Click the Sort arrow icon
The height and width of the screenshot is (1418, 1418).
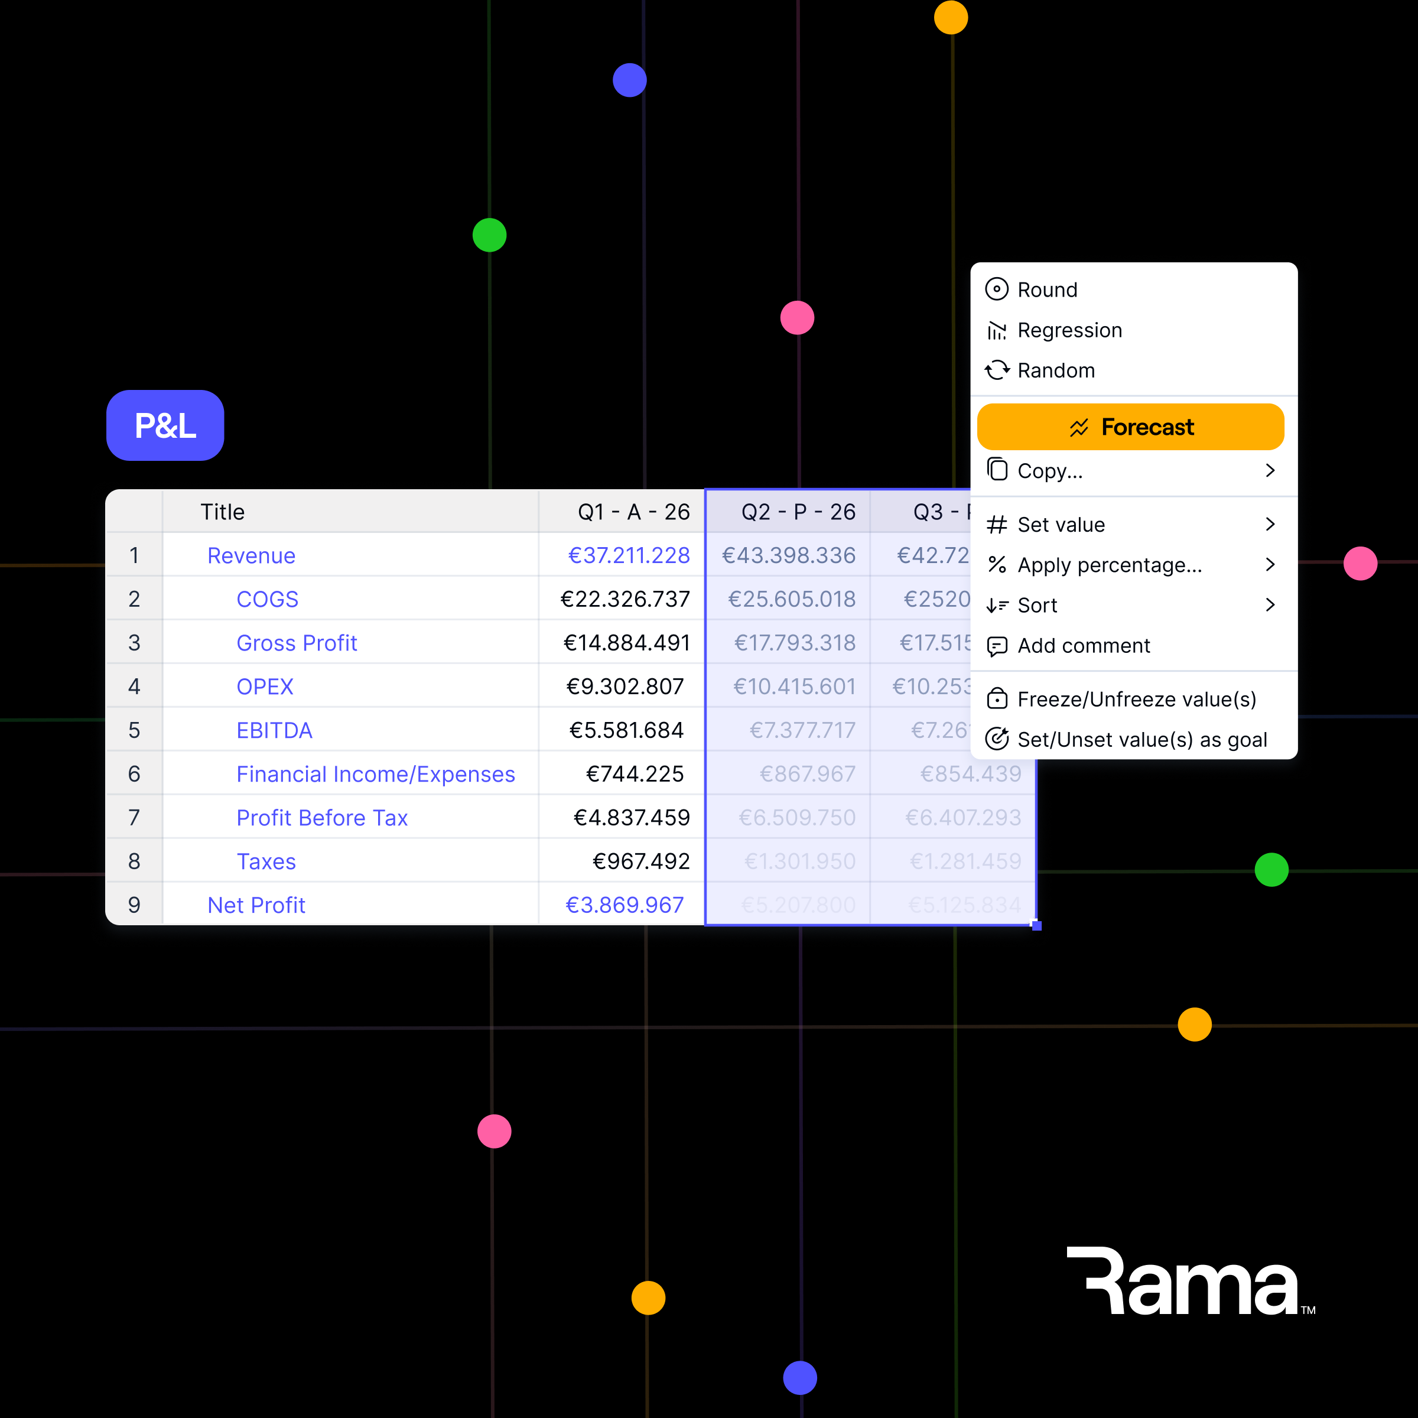point(997,605)
